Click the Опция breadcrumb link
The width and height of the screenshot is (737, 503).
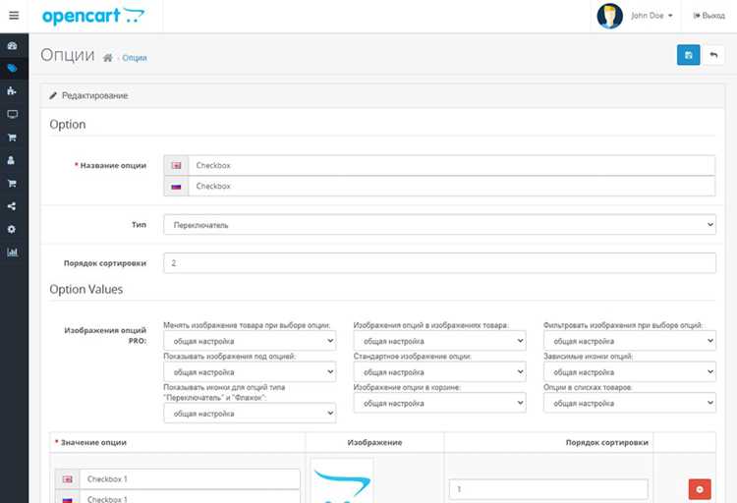[x=135, y=58]
